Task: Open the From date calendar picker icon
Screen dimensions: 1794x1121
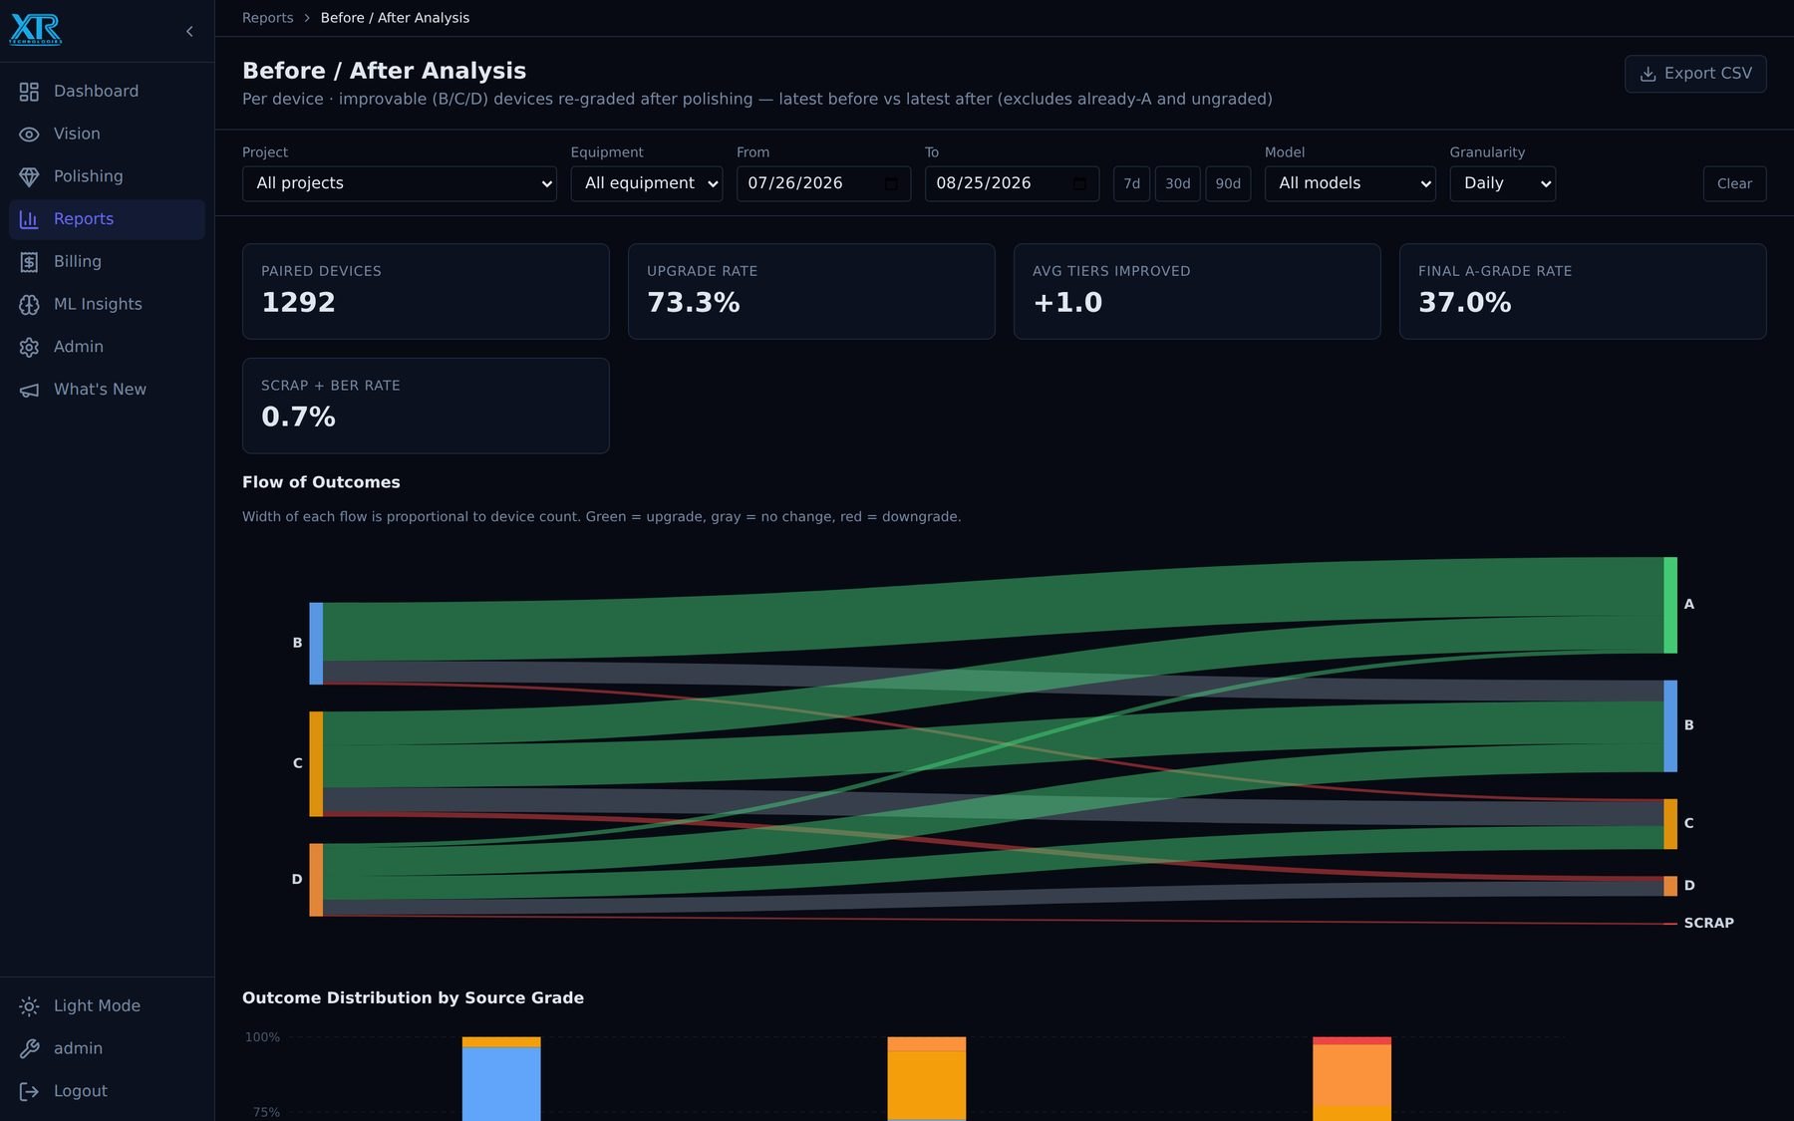Action: (891, 183)
